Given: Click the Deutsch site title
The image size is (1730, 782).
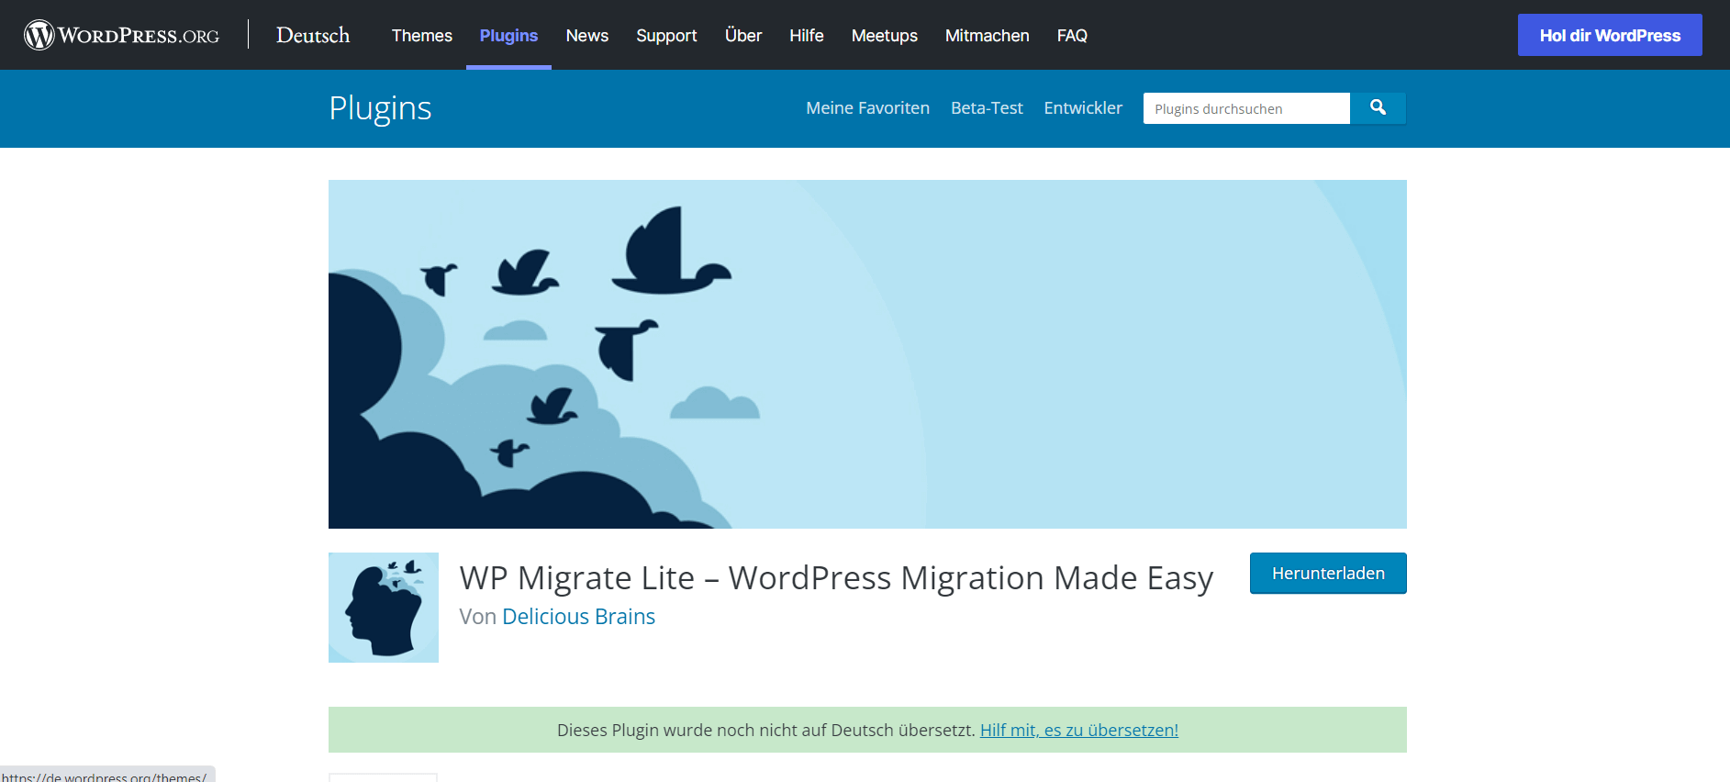Looking at the screenshot, I should click(313, 35).
